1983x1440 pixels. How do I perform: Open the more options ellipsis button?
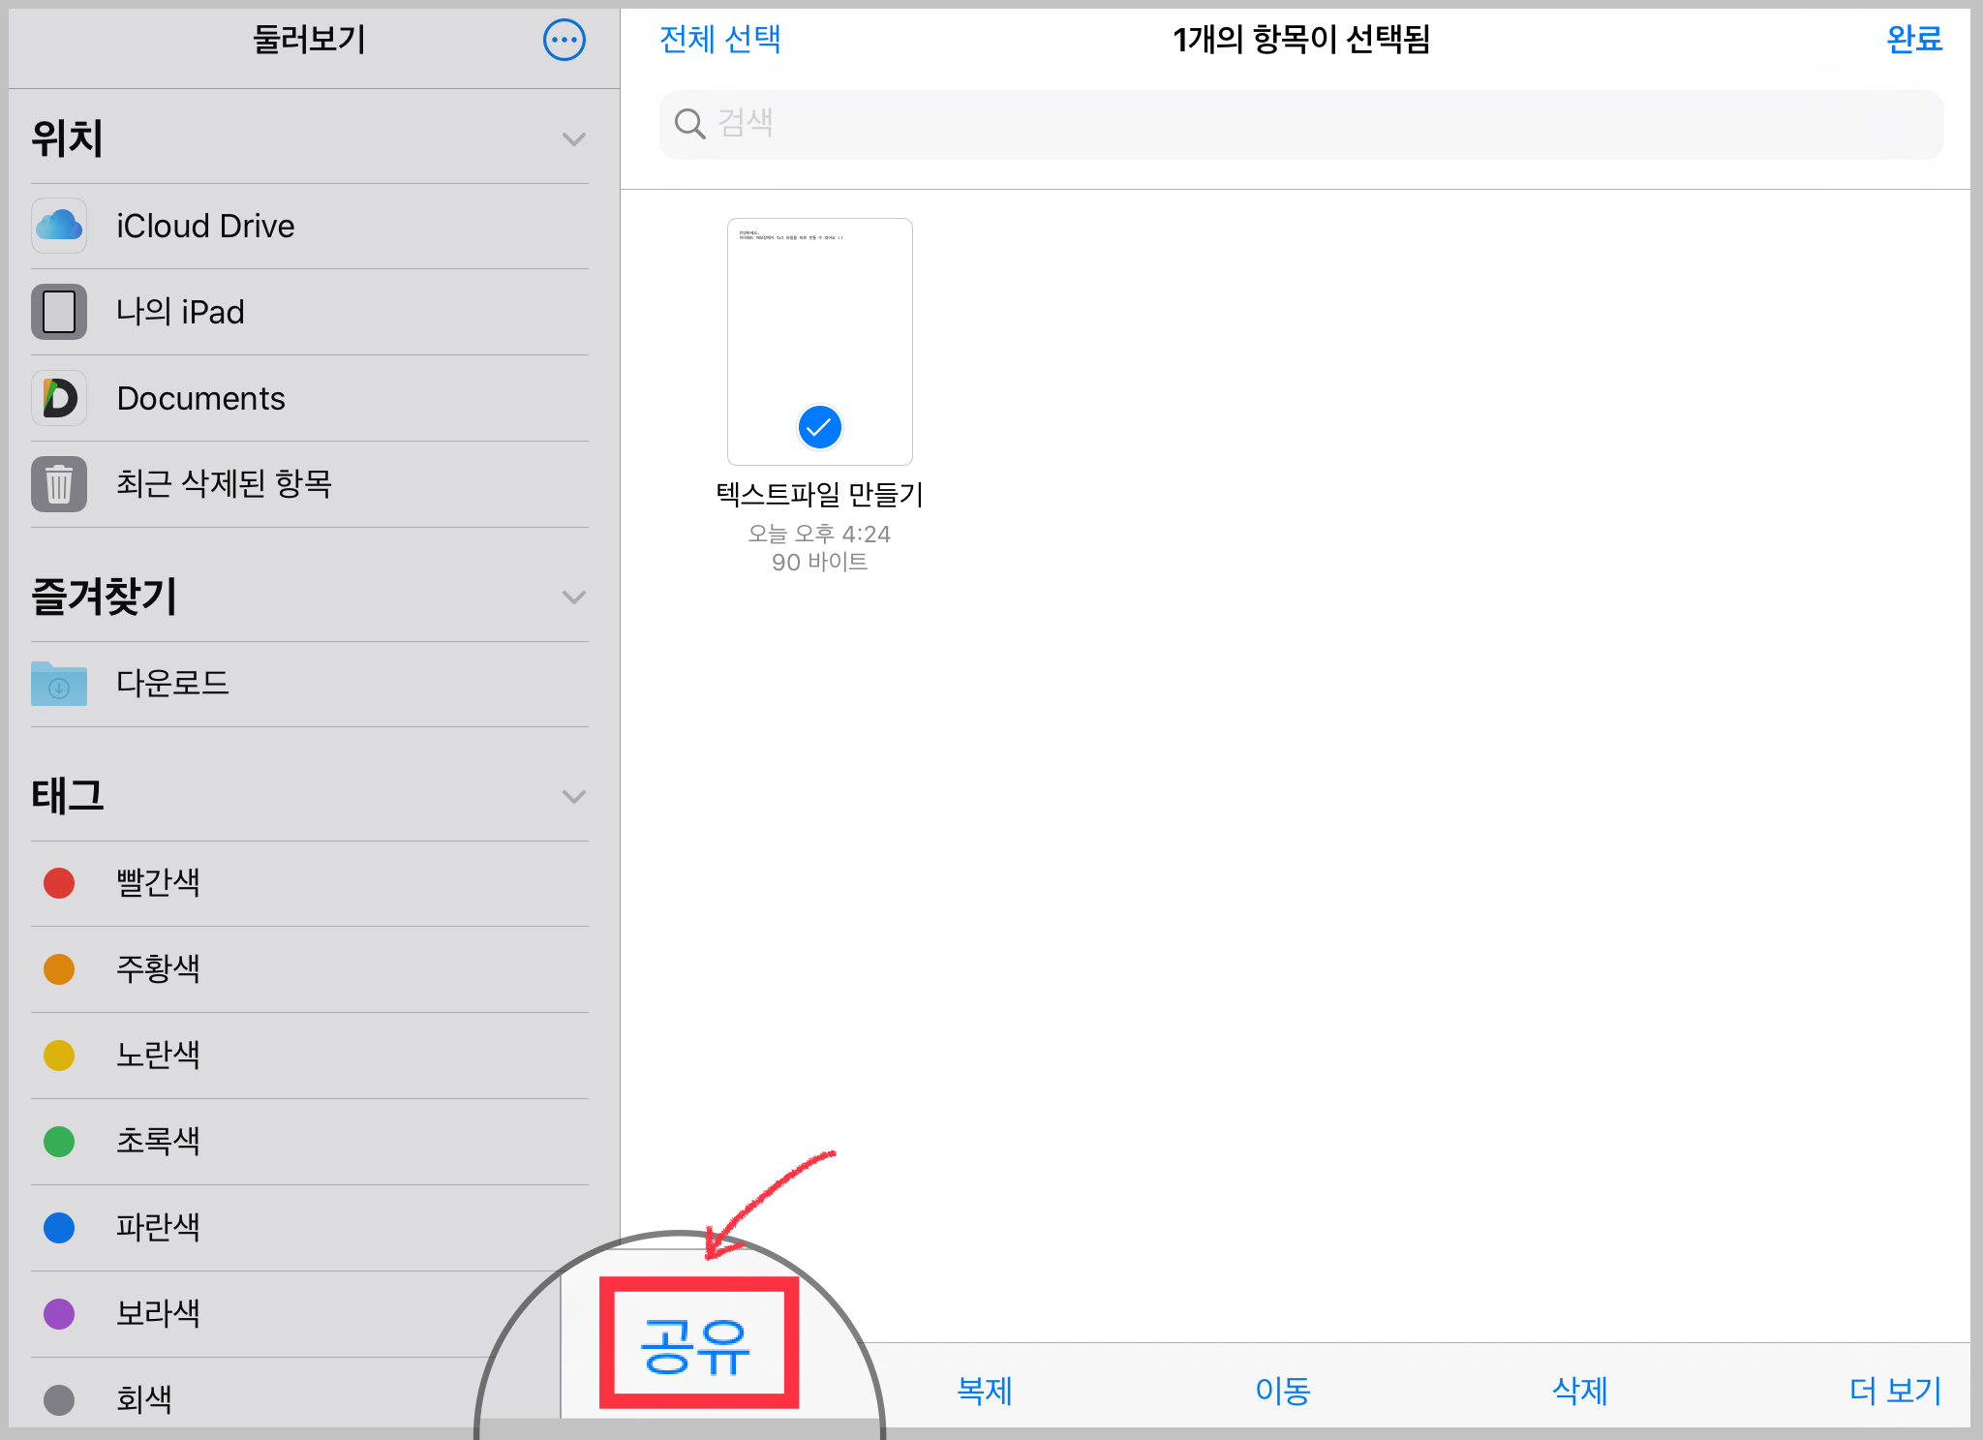pos(564,41)
